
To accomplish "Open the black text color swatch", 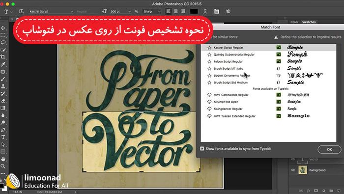I will pos(194,11).
